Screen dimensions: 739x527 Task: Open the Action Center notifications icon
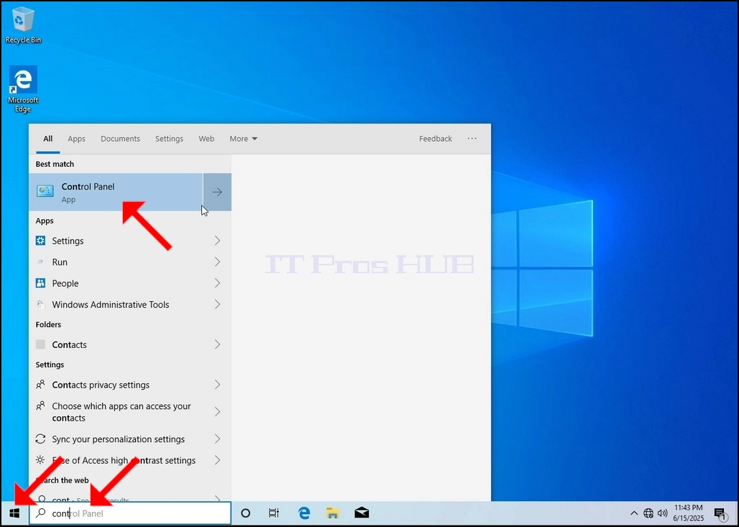(720, 513)
